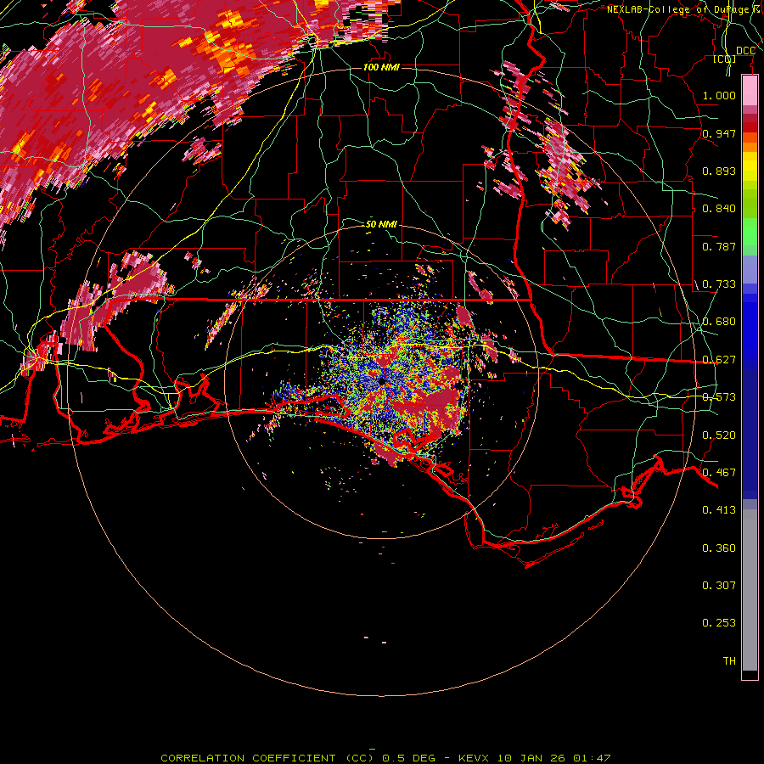
Task: Click the 0.360 legend value
Action: (x=719, y=548)
